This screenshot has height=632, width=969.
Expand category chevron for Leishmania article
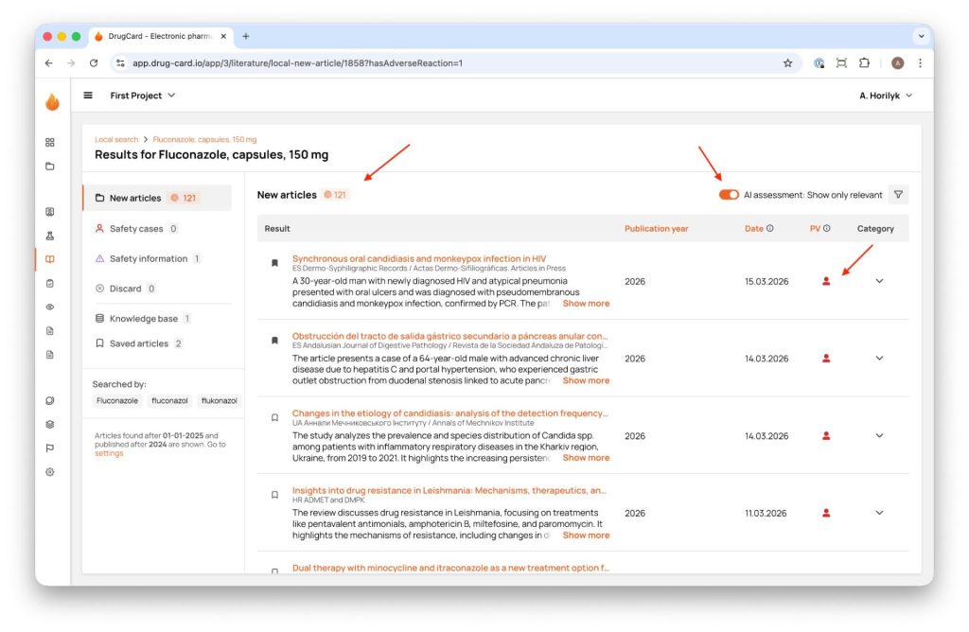pos(879,513)
